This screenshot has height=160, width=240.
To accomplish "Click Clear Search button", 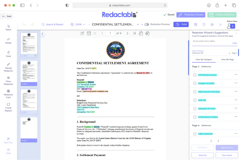I will 227,155.
